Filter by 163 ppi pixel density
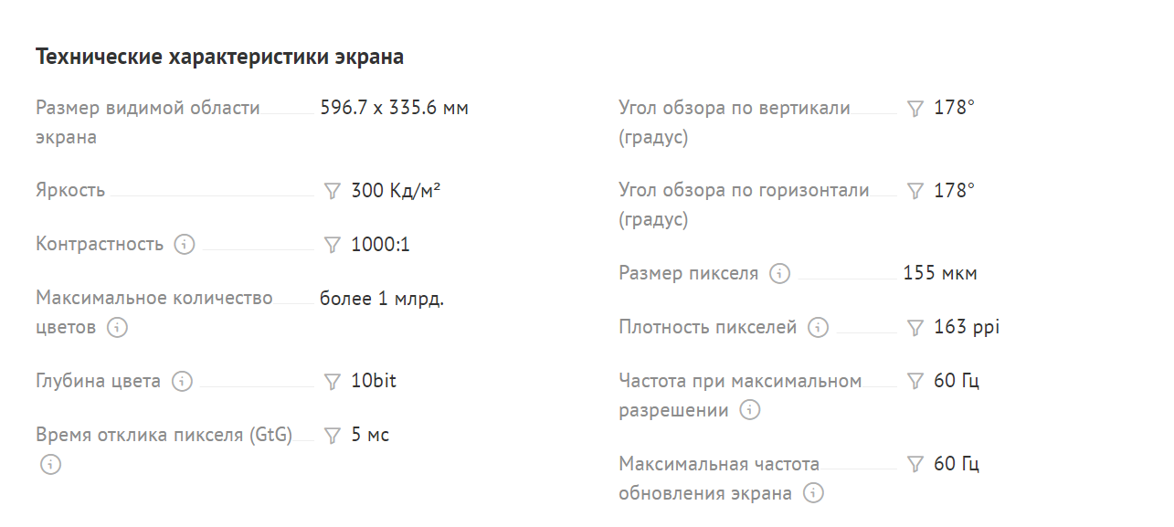1174x527 pixels. (x=915, y=328)
